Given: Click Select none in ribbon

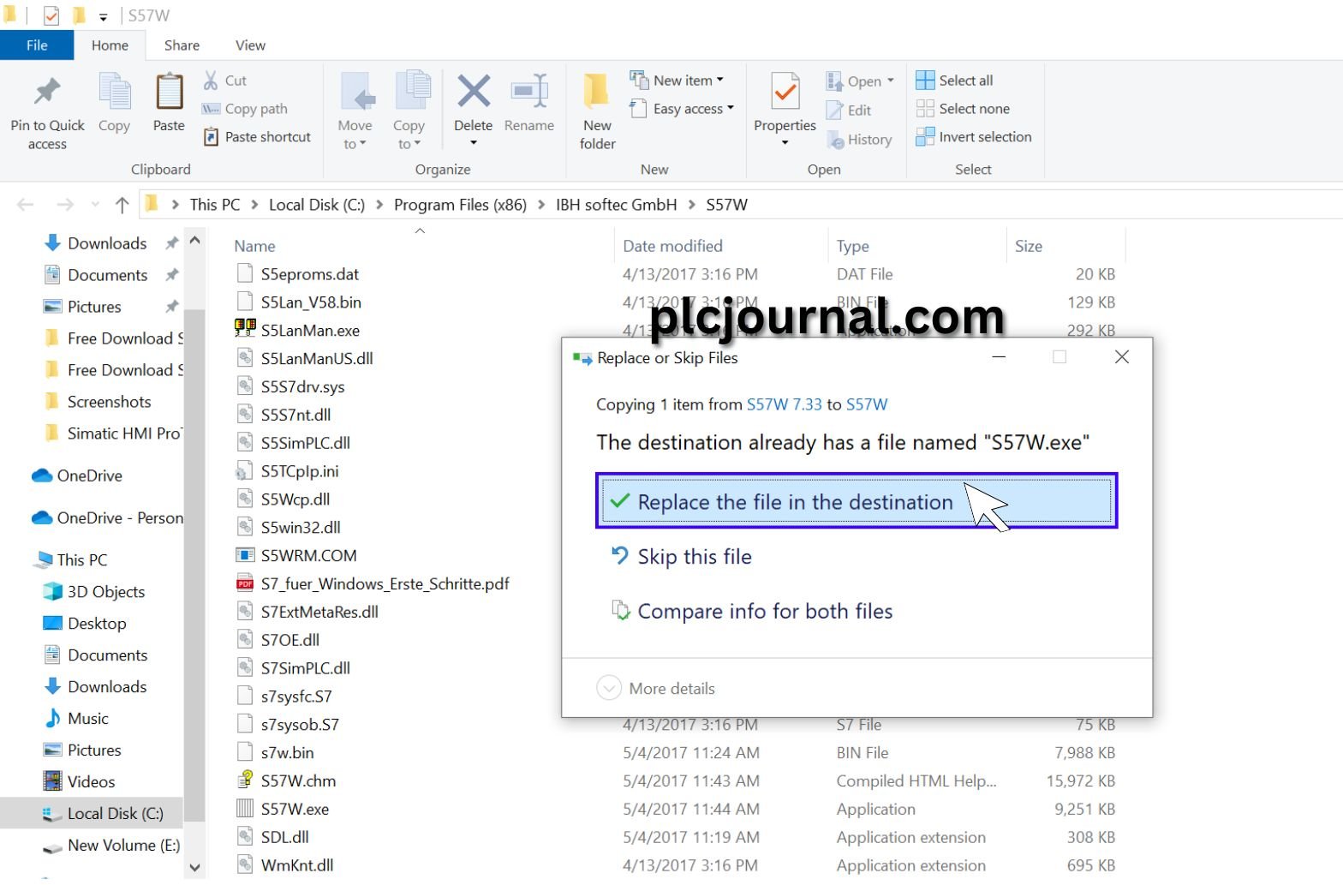Looking at the screenshot, I should pyautogui.click(x=963, y=109).
